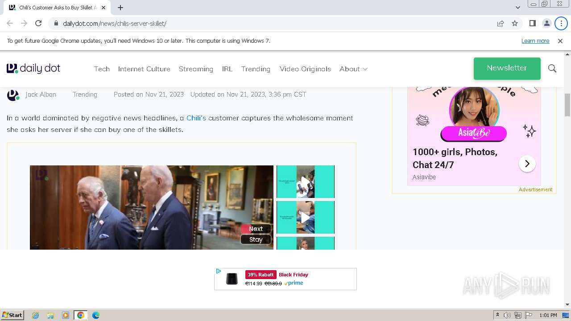Open the Streaming section
The width and height of the screenshot is (571, 321).
(x=196, y=69)
